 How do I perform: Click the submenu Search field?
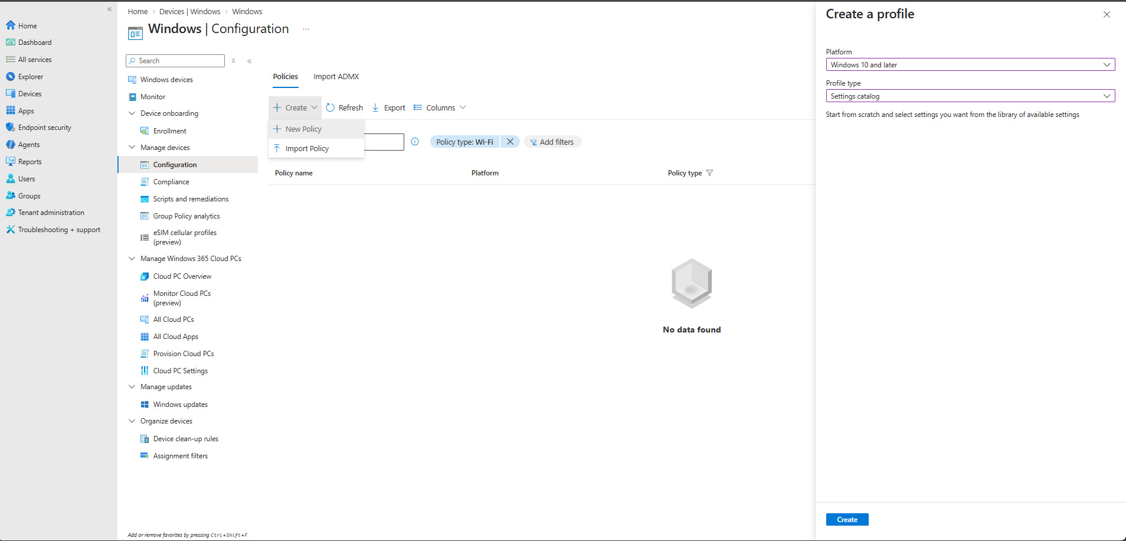[x=175, y=61]
